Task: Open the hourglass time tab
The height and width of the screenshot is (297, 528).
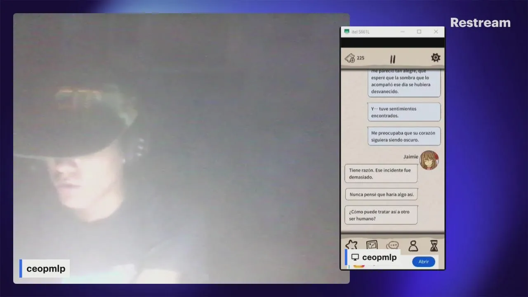Action: [434, 246]
